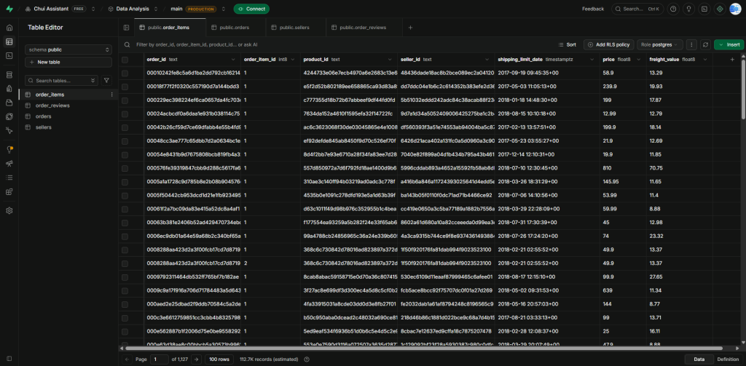Open order_id column header dropdown arrow
746x366 pixels.
click(233, 60)
